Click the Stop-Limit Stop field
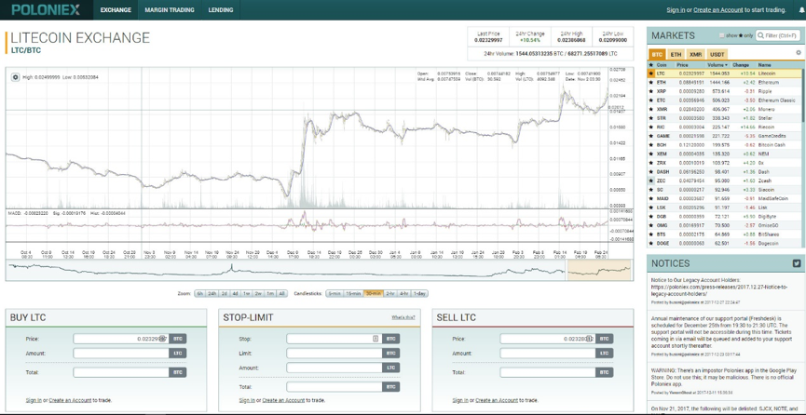Image resolution: width=806 pixels, height=415 pixels. pyautogui.click(x=335, y=339)
